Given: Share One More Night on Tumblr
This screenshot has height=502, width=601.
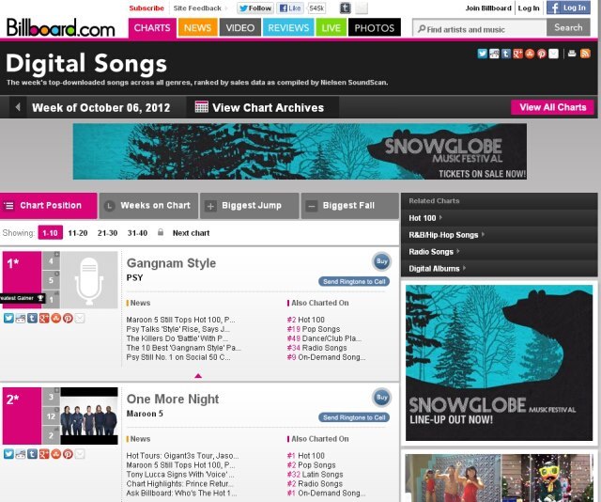Looking at the screenshot, I should pyautogui.click(x=32, y=454).
